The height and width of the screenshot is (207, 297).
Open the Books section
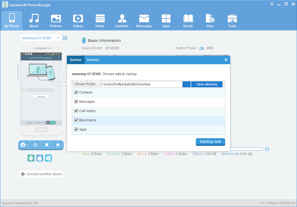tap(188, 21)
